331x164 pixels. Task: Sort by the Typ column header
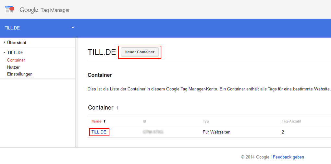tap(206, 121)
